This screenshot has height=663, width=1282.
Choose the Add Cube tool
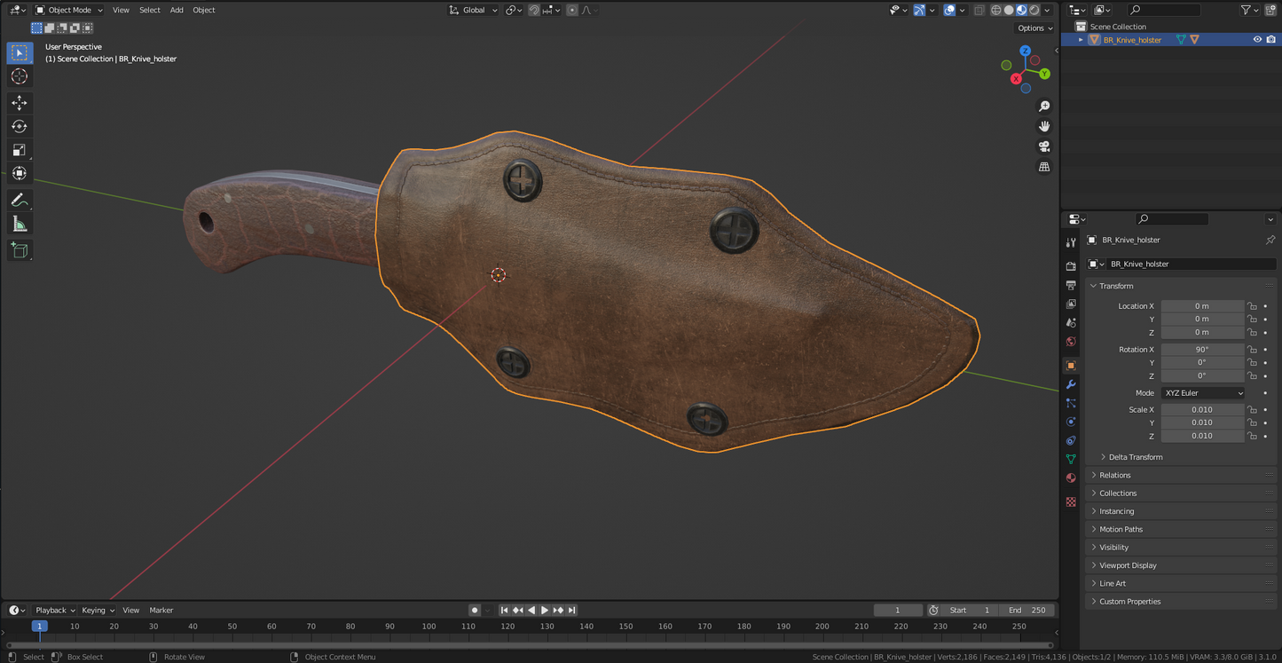pos(19,250)
